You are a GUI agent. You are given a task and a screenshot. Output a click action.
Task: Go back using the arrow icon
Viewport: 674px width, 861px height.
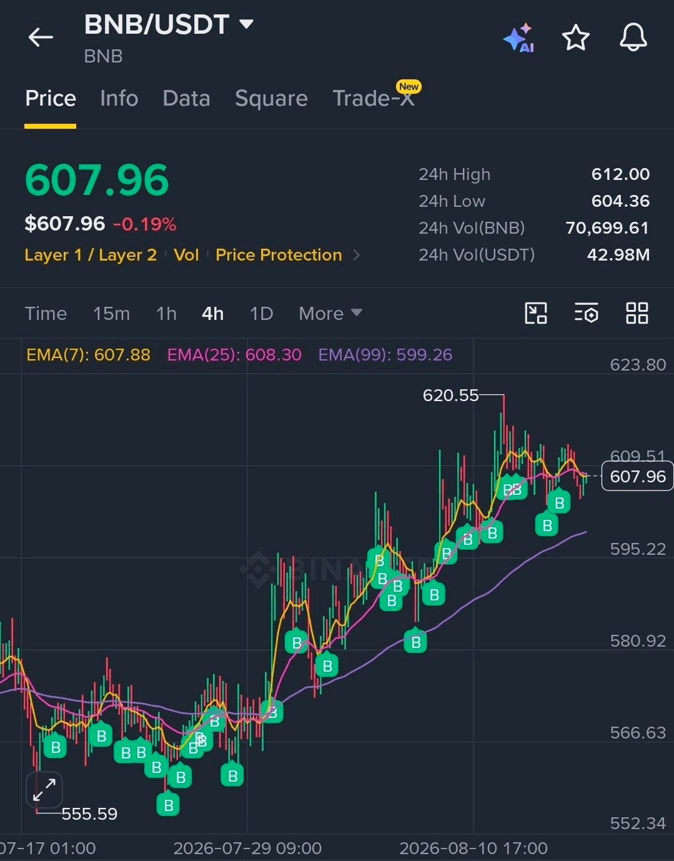(41, 37)
